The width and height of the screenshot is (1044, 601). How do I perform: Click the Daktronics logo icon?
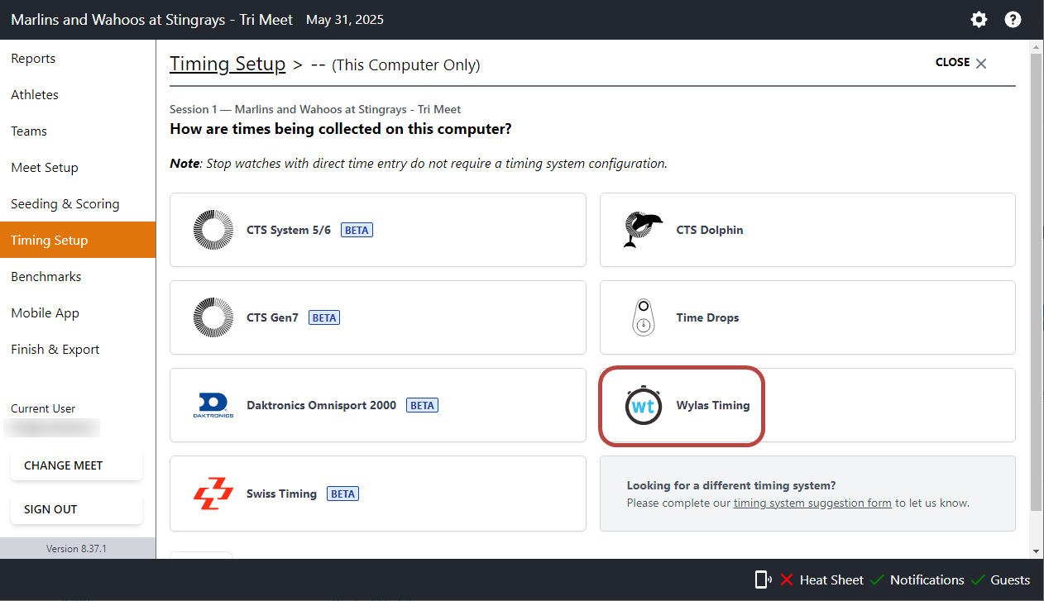(213, 405)
